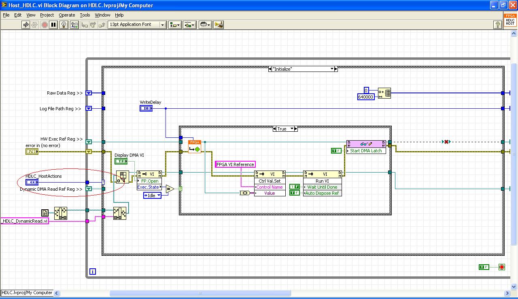
Task: Click the Run arrow toolbar button
Action: click(x=26, y=25)
